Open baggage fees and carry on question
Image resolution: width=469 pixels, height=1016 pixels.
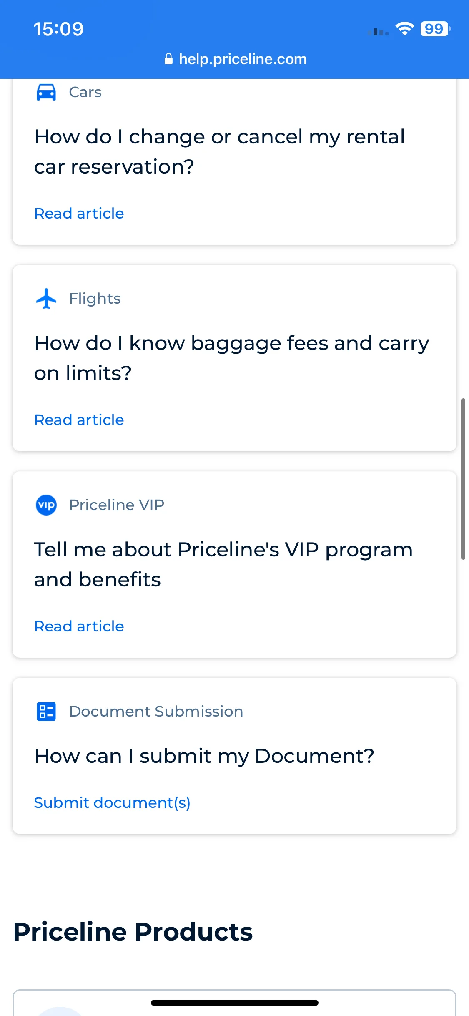(x=232, y=358)
